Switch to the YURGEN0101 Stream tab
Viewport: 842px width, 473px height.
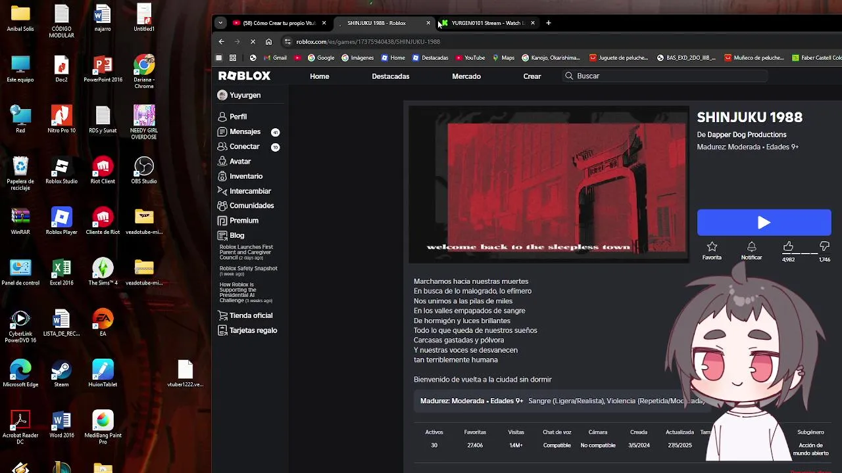coord(487,23)
